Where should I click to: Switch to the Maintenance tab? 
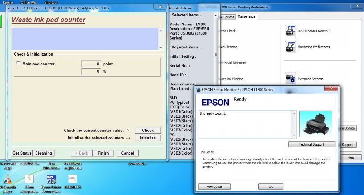(247, 17)
